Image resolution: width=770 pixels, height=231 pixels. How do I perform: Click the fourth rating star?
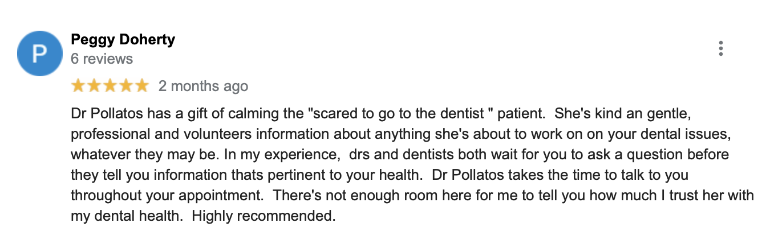(x=125, y=86)
